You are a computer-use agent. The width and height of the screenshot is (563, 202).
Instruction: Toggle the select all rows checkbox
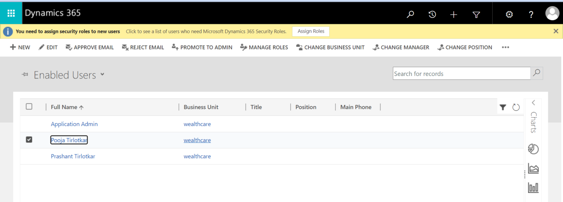29,107
